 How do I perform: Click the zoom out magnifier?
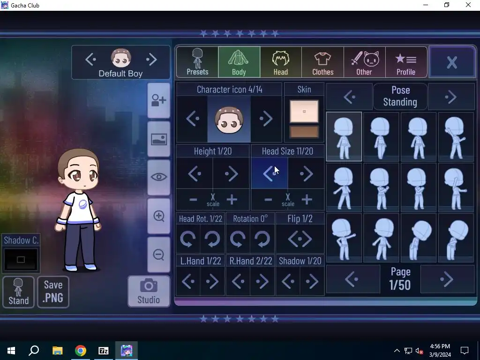point(158,255)
